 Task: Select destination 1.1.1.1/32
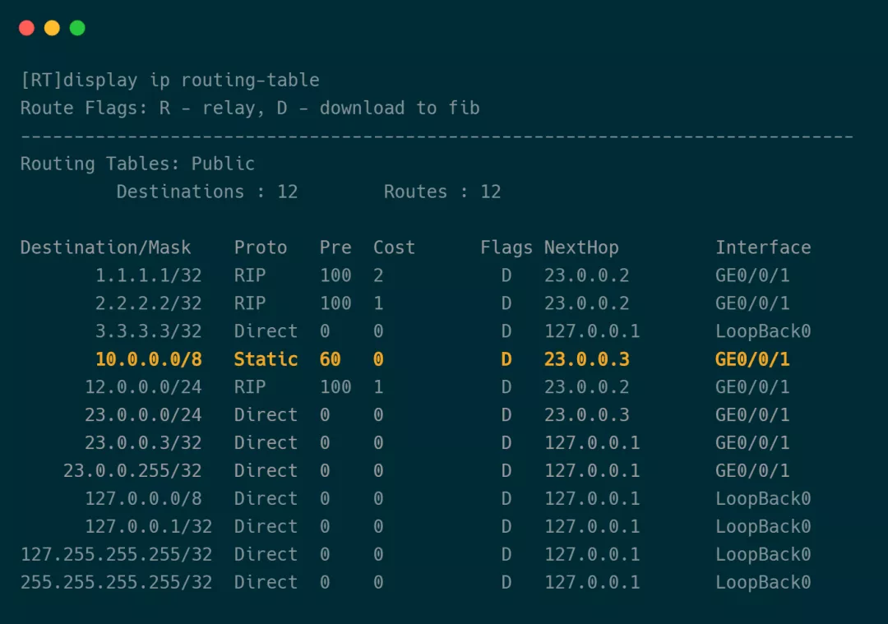(148, 275)
